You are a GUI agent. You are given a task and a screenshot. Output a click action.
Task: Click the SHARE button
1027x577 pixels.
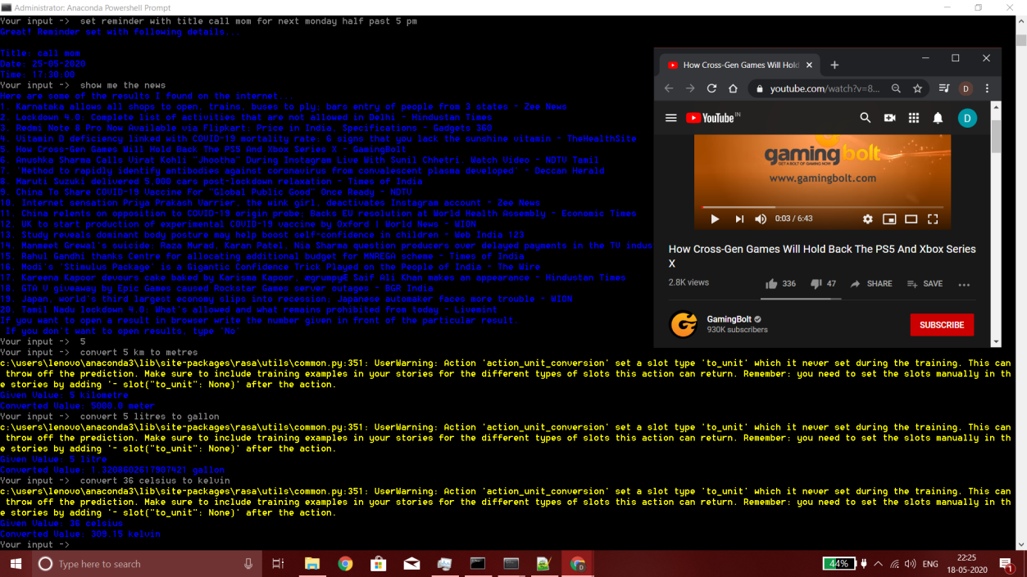click(x=871, y=284)
